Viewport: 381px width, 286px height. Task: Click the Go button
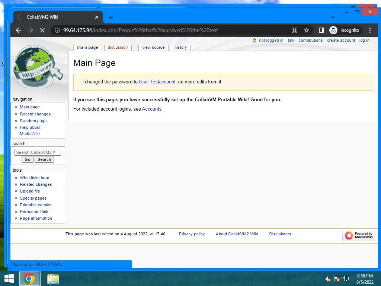(x=28, y=159)
